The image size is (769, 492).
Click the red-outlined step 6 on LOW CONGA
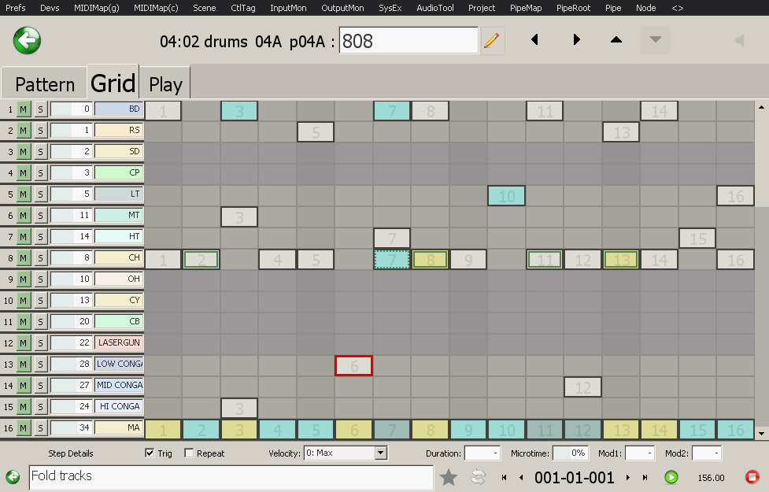pos(353,365)
